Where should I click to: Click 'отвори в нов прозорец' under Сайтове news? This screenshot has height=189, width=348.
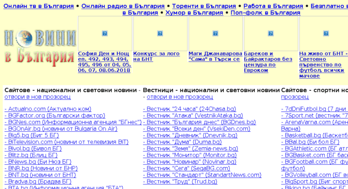38,97
